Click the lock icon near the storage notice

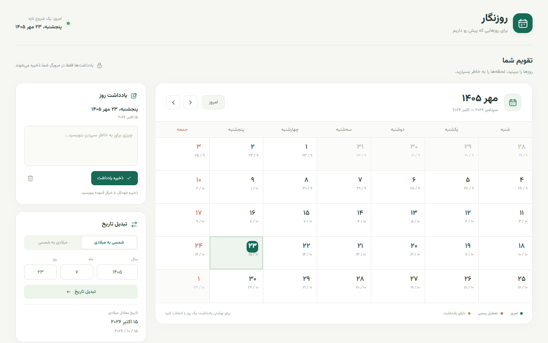pos(100,65)
